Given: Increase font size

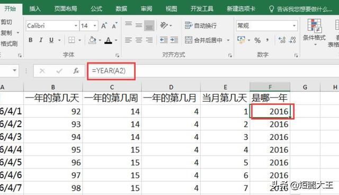Looking at the screenshot, I should tap(104, 26).
